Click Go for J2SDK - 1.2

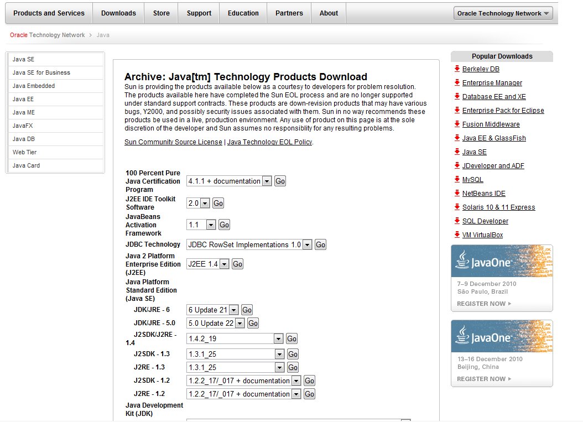(309, 381)
